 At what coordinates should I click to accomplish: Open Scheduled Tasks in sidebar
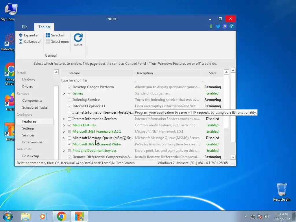click(35, 108)
